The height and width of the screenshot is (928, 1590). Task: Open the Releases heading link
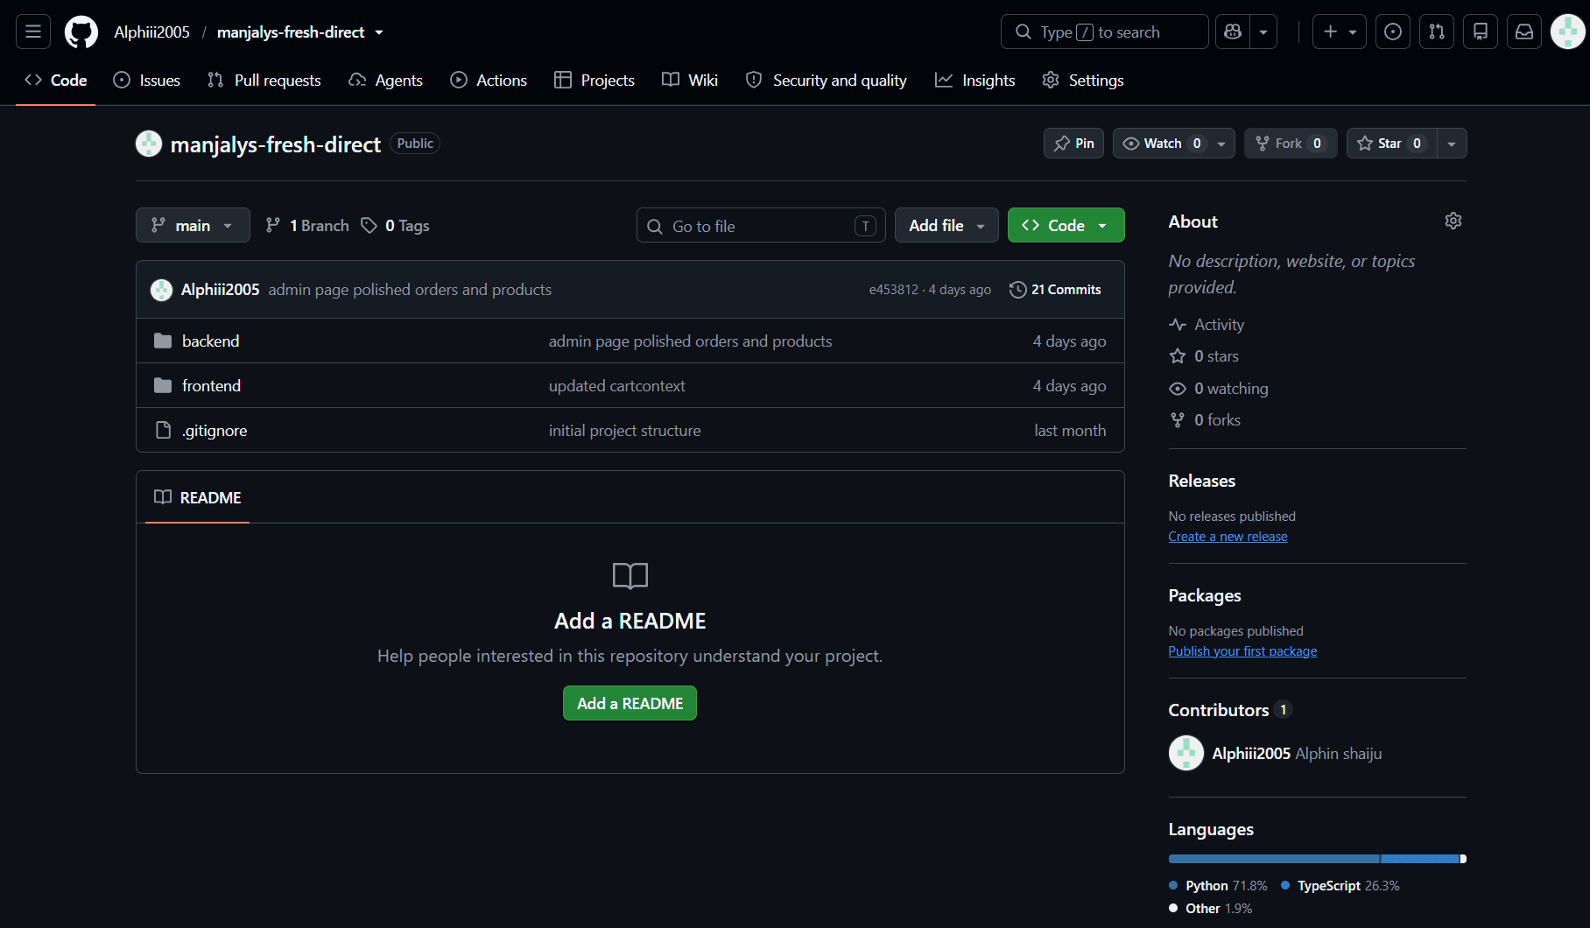(1202, 481)
